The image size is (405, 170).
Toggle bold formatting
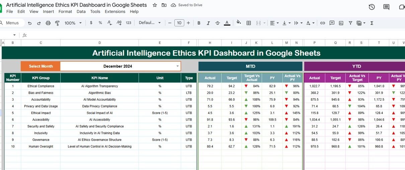(199, 23)
